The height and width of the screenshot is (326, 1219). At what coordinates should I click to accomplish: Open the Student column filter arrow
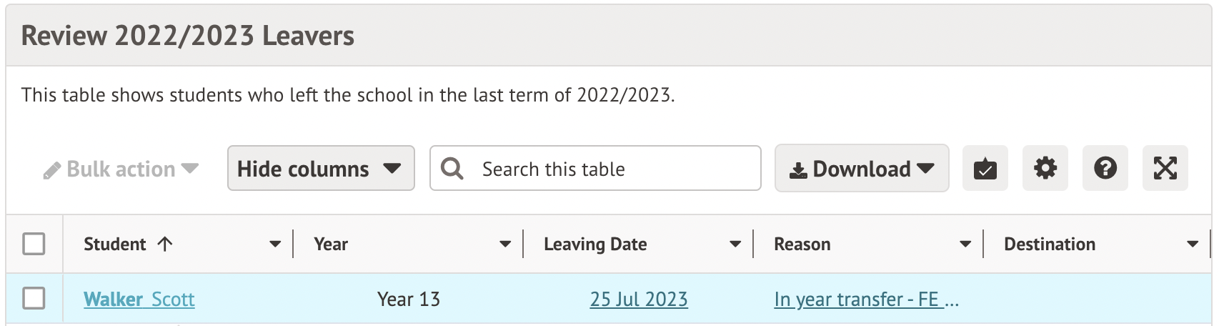[x=275, y=244]
